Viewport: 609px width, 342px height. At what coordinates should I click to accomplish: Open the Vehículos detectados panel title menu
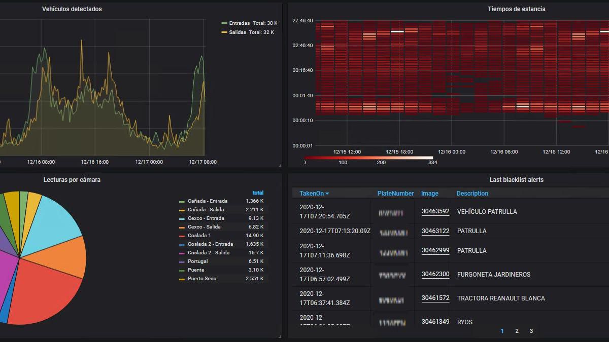coord(72,9)
